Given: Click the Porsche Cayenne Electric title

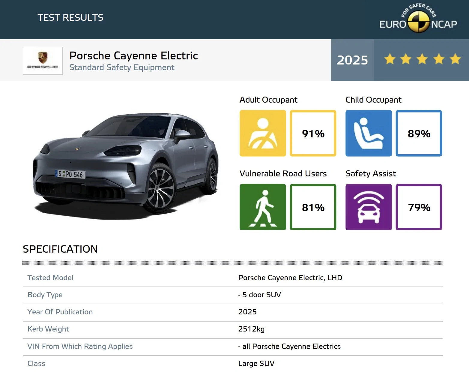Looking at the screenshot, I should coord(133,56).
